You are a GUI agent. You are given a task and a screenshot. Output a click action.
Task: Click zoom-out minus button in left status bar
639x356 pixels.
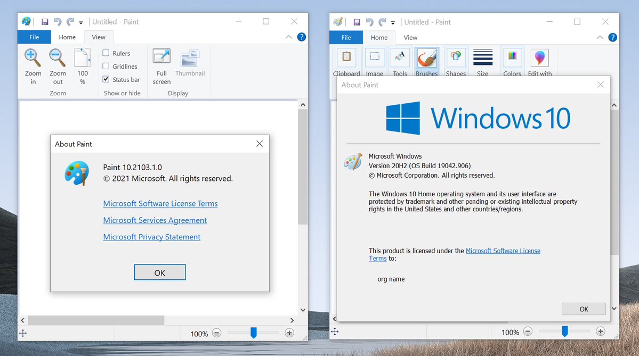click(217, 333)
